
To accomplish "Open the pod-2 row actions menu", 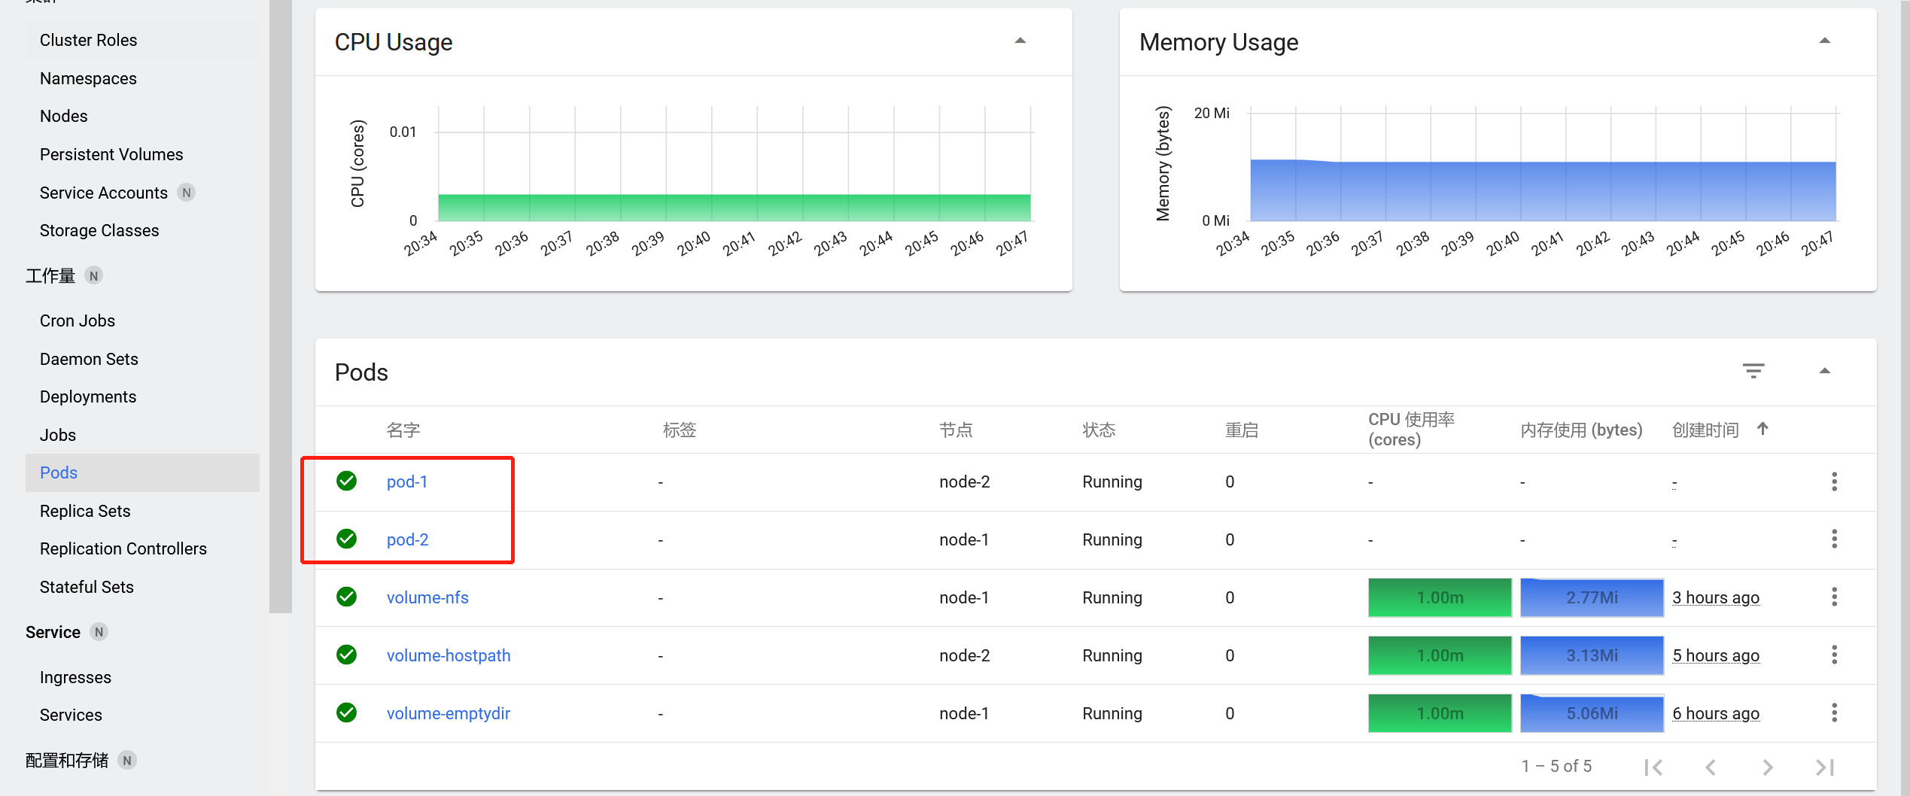I will (1834, 539).
